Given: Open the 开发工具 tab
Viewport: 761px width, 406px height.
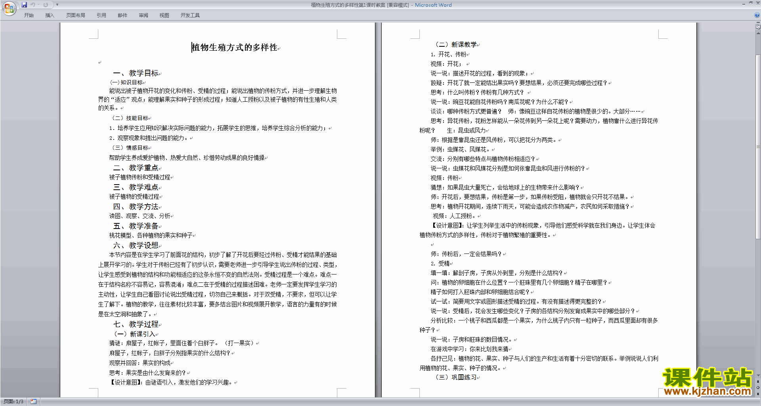Looking at the screenshot, I should pyautogui.click(x=190, y=15).
